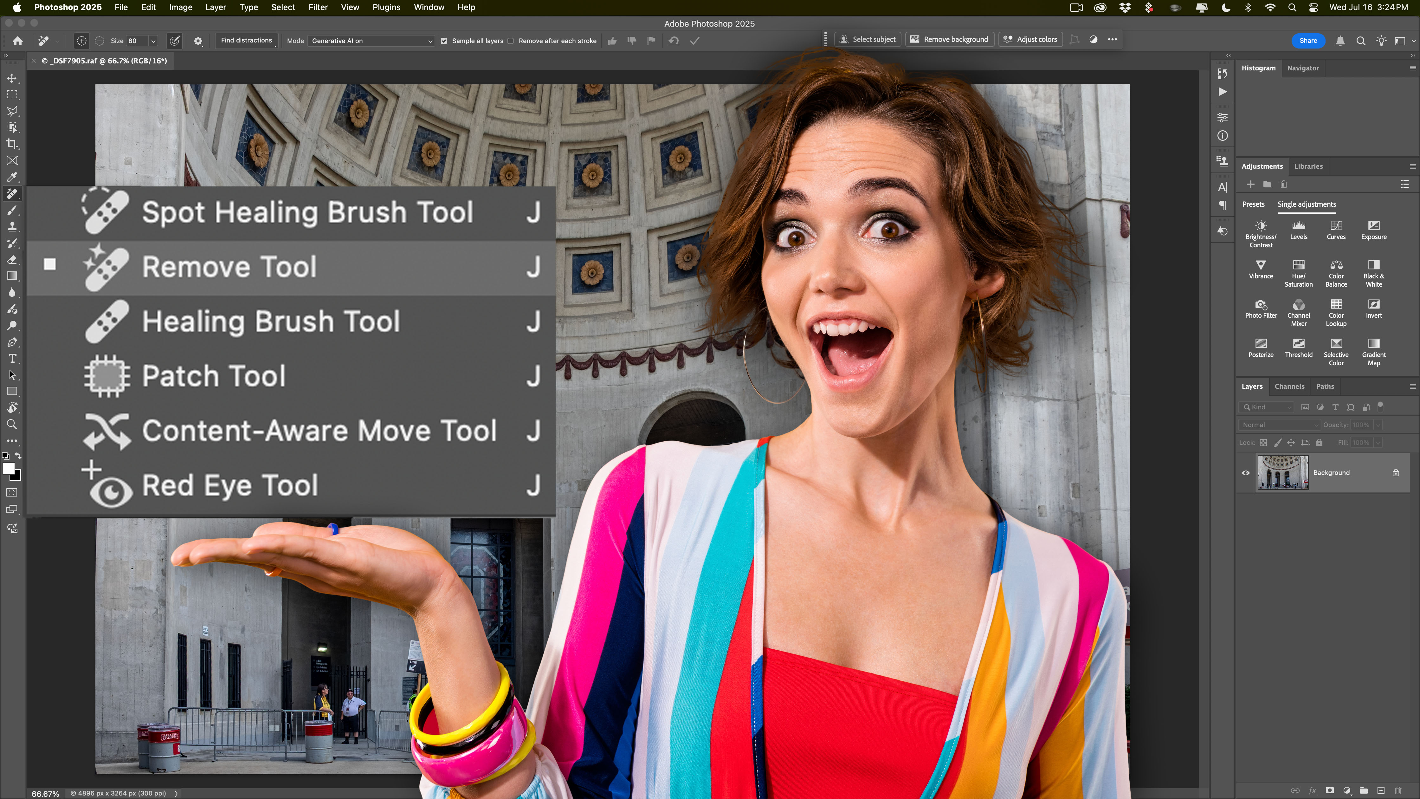This screenshot has height=799, width=1420.
Task: Open the Mode Generative AI dropdown
Action: coord(371,41)
